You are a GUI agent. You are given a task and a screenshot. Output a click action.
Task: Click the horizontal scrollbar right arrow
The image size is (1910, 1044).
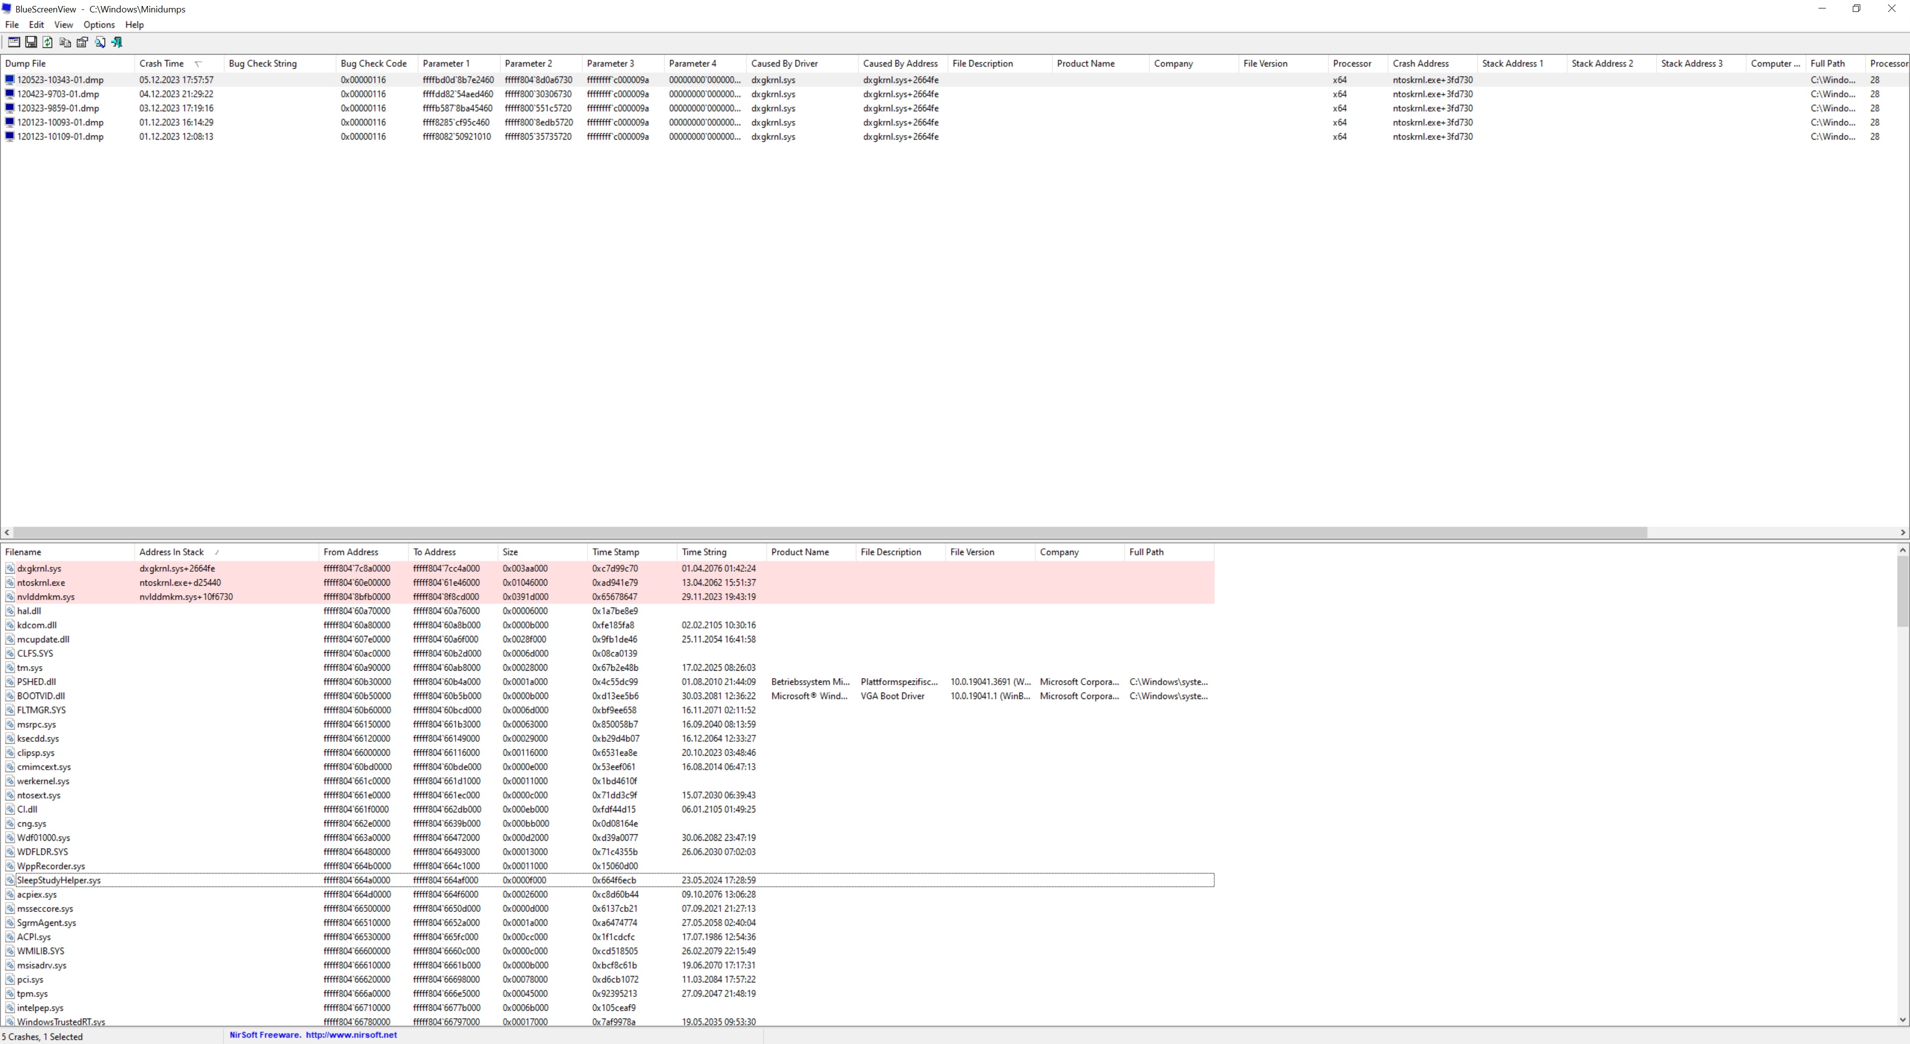coord(1903,533)
